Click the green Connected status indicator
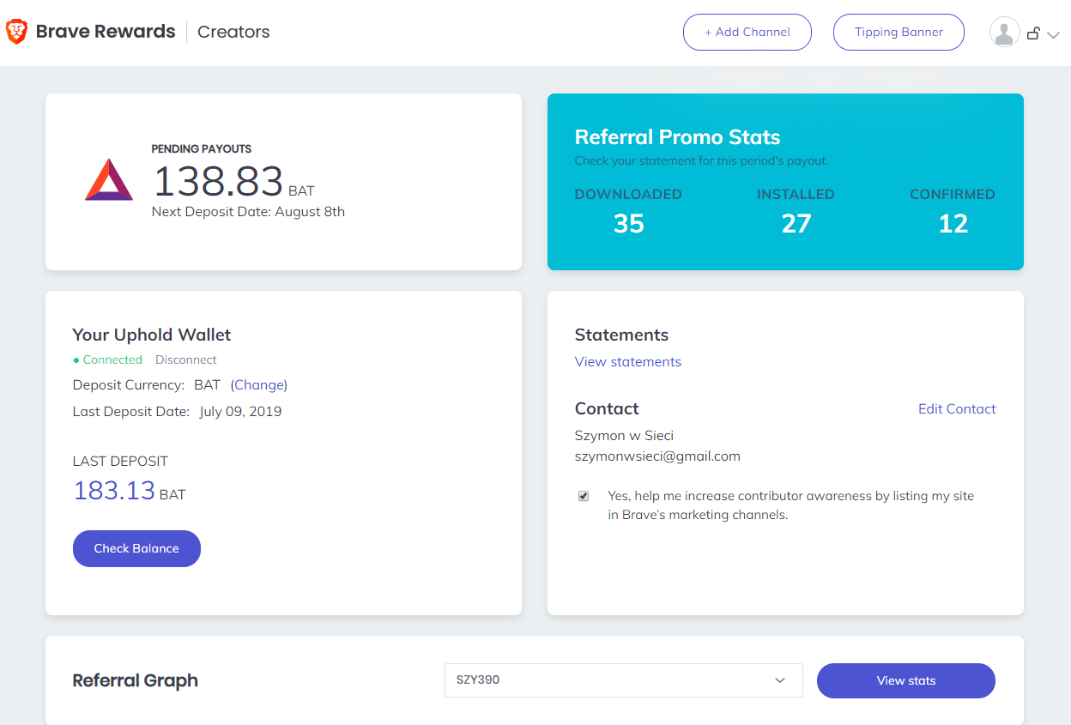The image size is (1071, 725). (108, 359)
